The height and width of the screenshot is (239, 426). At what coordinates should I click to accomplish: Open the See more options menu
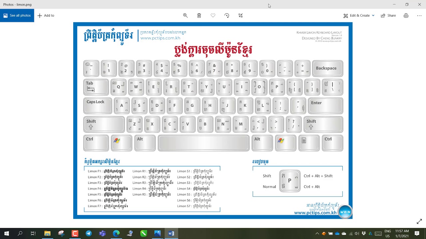419,16
